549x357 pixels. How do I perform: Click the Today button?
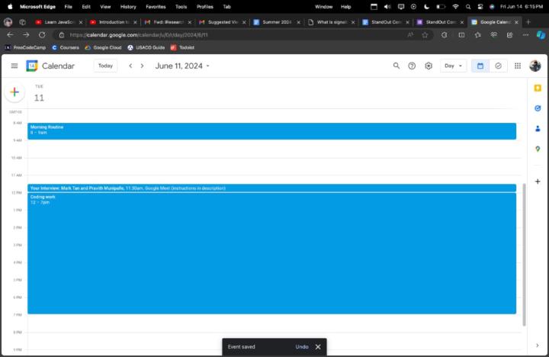pos(105,66)
